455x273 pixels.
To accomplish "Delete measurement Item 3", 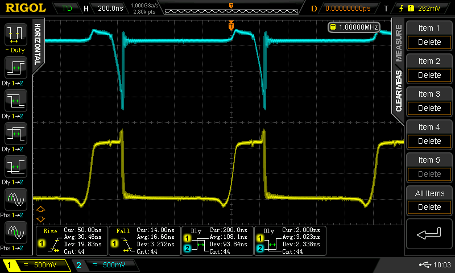I will pos(429,108).
